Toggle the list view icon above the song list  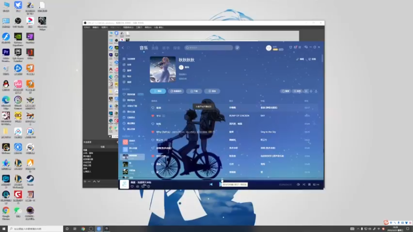306,91
